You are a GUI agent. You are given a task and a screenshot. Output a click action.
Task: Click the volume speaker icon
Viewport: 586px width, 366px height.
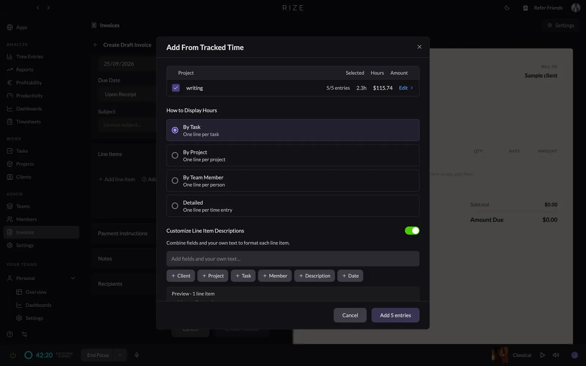pyautogui.click(x=556, y=355)
